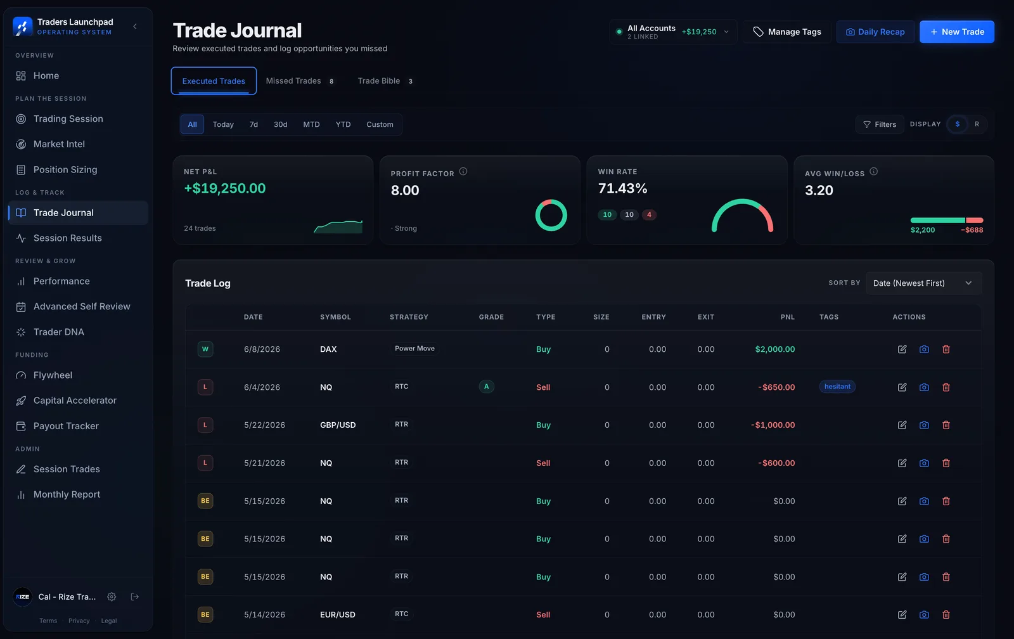This screenshot has width=1014, height=639.
Task: Select the 7d time range
Action: click(253, 125)
